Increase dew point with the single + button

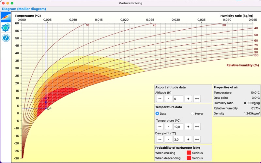click(x=188, y=140)
